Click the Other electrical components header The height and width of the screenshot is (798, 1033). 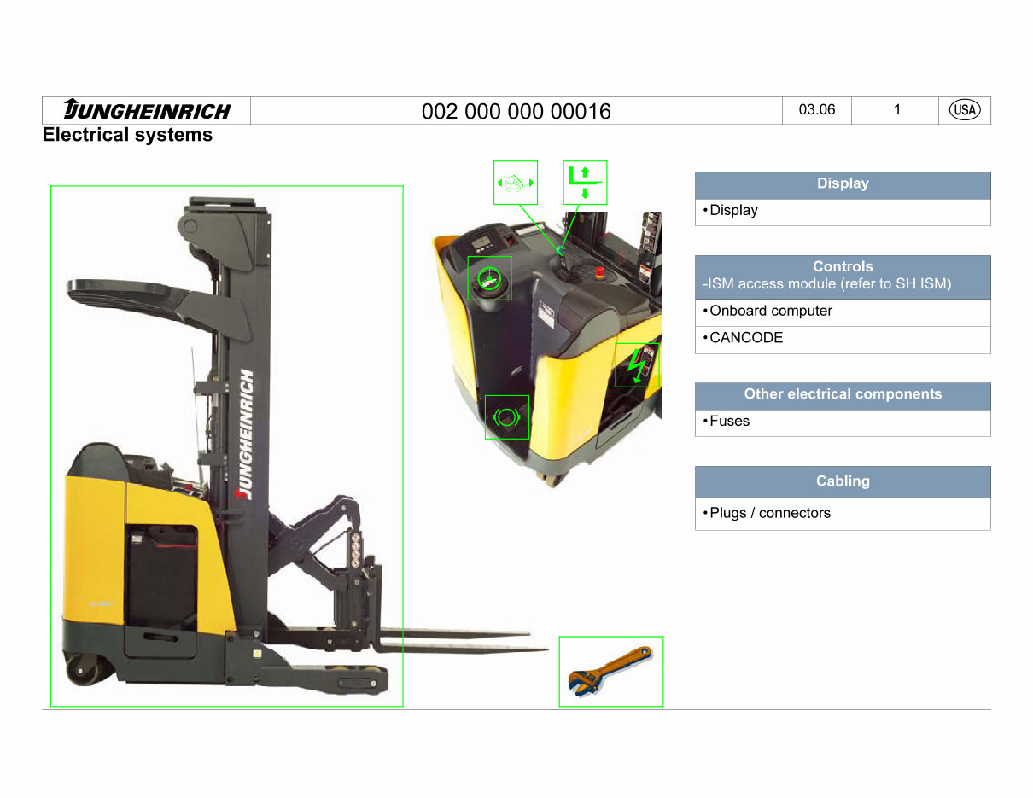[x=843, y=394]
